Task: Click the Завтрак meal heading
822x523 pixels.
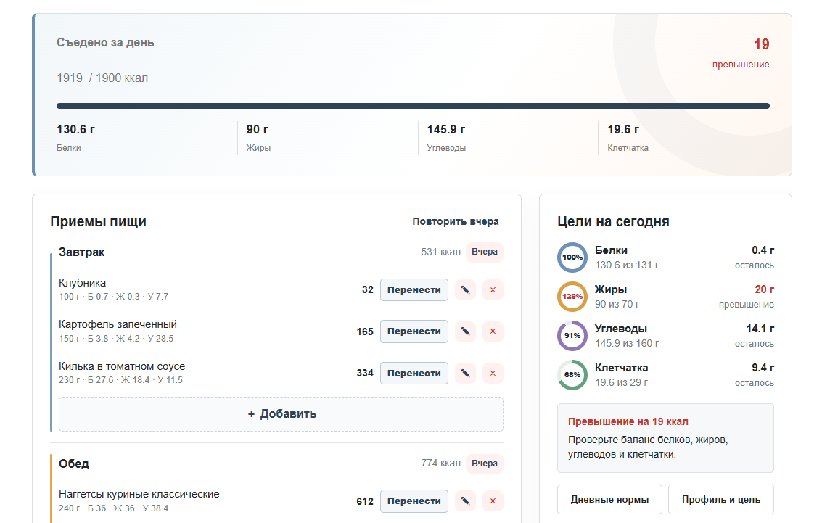Action: coord(82,252)
